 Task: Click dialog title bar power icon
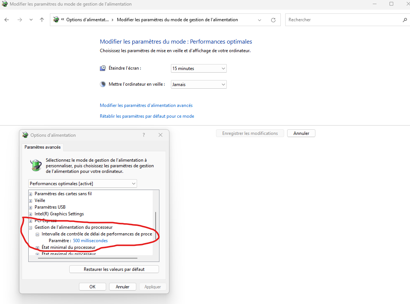pos(25,135)
